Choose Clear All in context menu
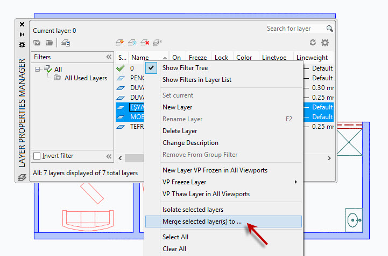The image size is (388, 256). (174, 249)
